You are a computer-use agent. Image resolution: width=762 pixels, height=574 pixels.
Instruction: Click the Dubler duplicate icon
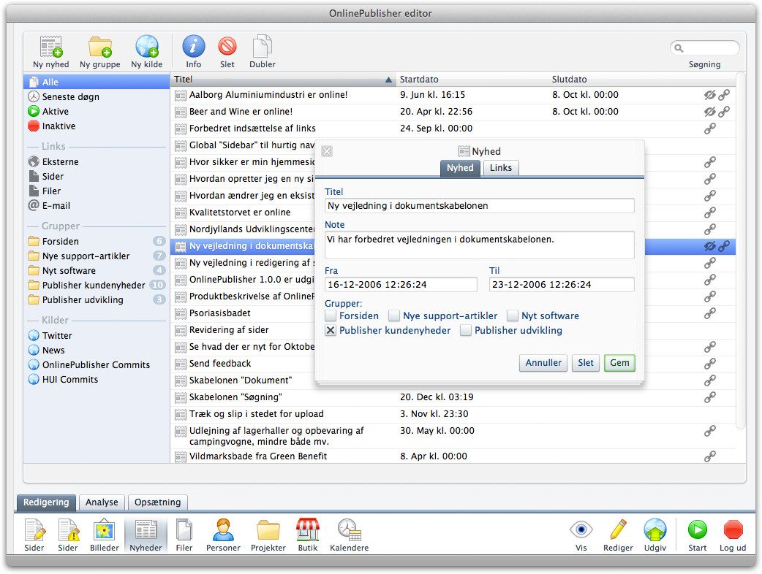pos(263,48)
